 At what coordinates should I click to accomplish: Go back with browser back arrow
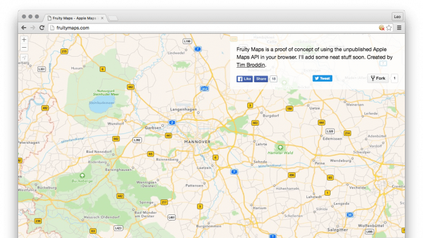coord(24,28)
